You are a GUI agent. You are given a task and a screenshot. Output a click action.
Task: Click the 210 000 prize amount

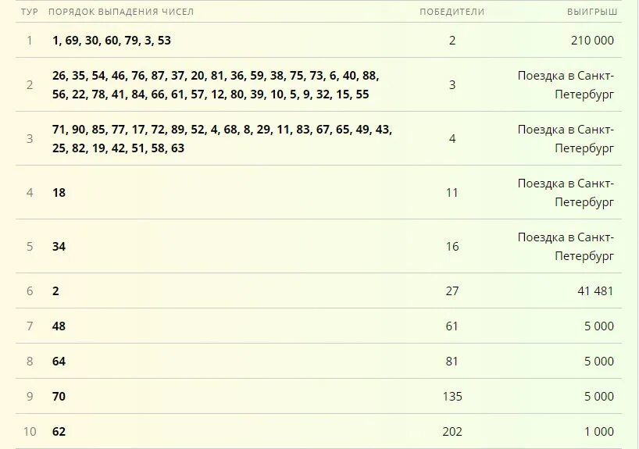point(592,41)
